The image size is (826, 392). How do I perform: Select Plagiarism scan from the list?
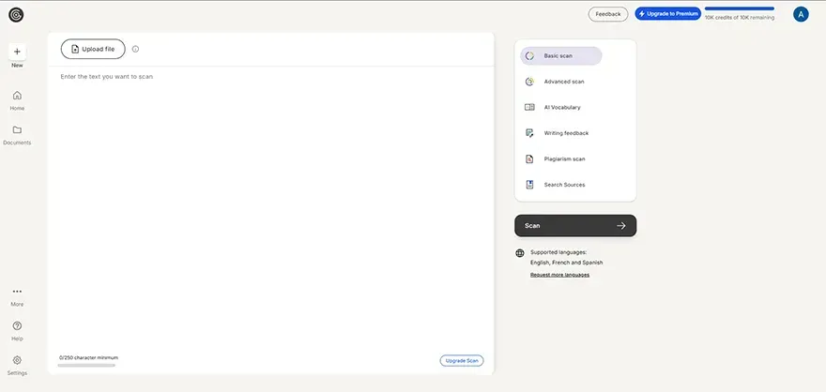(x=563, y=159)
